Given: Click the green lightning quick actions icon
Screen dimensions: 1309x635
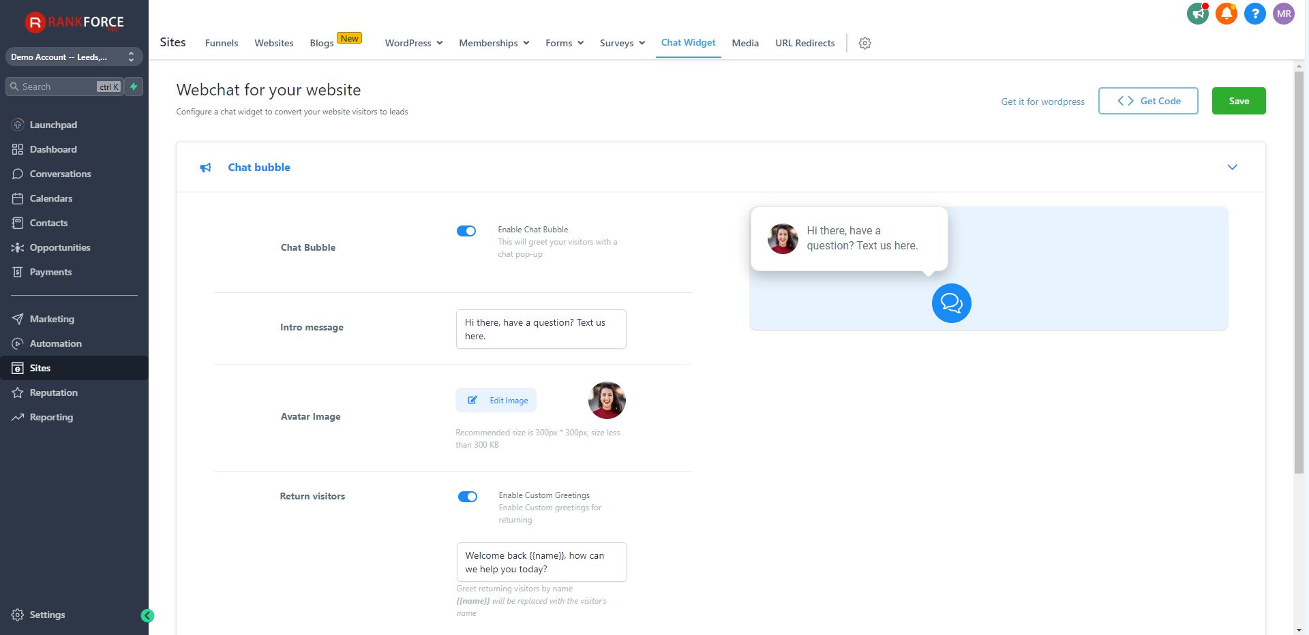Looking at the screenshot, I should pyautogui.click(x=134, y=87).
